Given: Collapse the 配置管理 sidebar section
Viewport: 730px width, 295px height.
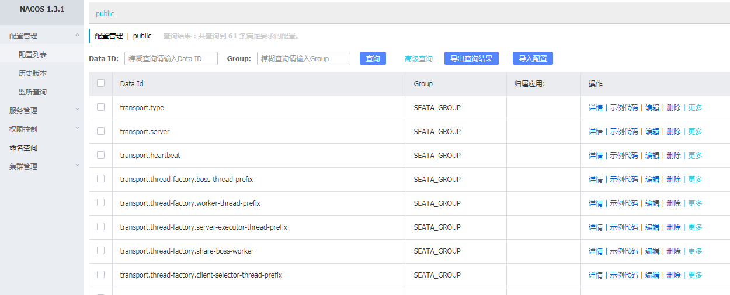Looking at the screenshot, I should click(x=42, y=36).
